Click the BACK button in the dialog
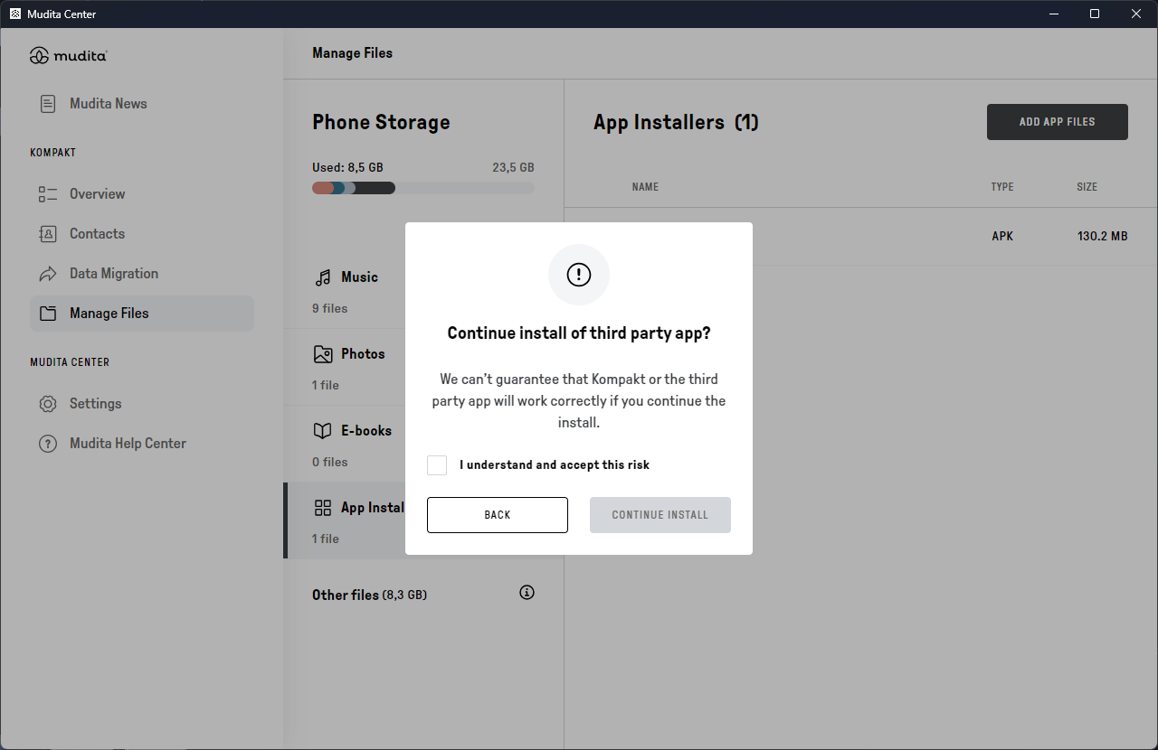 pos(498,515)
